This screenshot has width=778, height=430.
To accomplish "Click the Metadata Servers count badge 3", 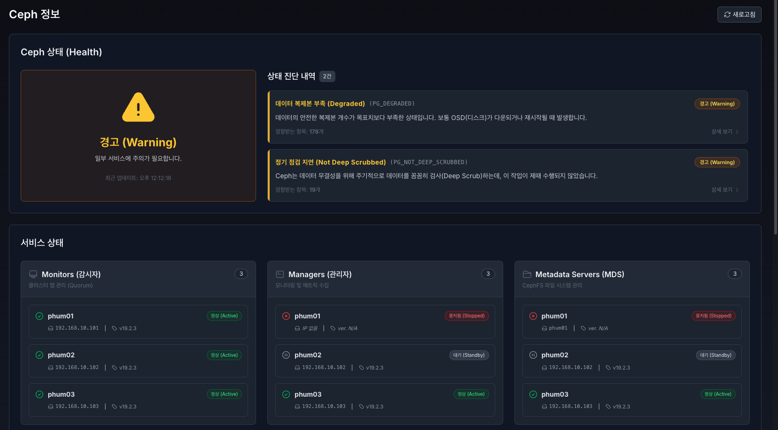I will click(735, 274).
